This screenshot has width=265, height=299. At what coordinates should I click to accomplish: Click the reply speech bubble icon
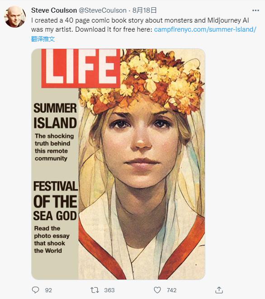[x=35, y=290]
